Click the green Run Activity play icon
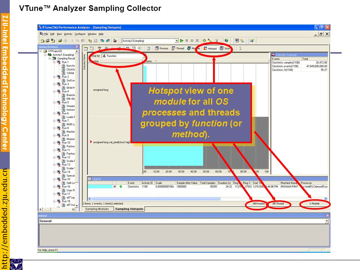360x270 pixels. (x=181, y=40)
